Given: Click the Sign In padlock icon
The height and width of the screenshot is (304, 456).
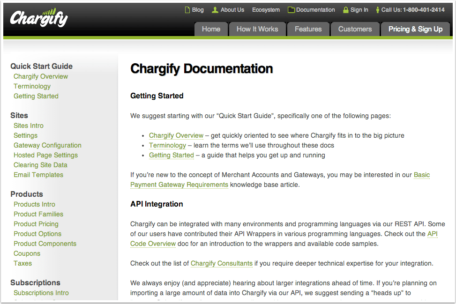Looking at the screenshot, I should point(345,9).
